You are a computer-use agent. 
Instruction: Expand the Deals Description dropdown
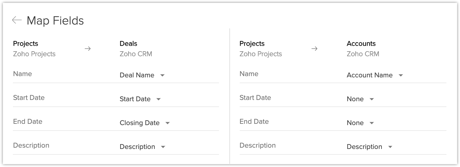142,147
